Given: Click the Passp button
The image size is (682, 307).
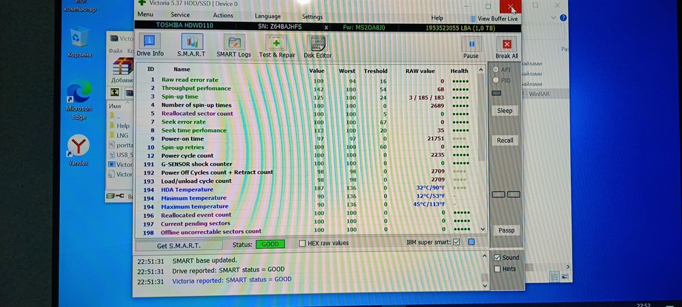Looking at the screenshot, I should click(506, 231).
